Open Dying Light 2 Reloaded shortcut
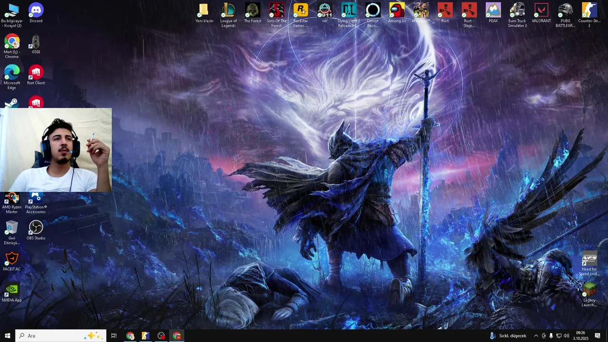The image size is (608, 342). 349,15
